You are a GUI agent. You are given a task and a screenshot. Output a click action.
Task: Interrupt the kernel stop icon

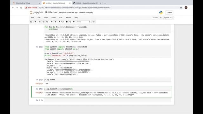click(x=67, y=22)
